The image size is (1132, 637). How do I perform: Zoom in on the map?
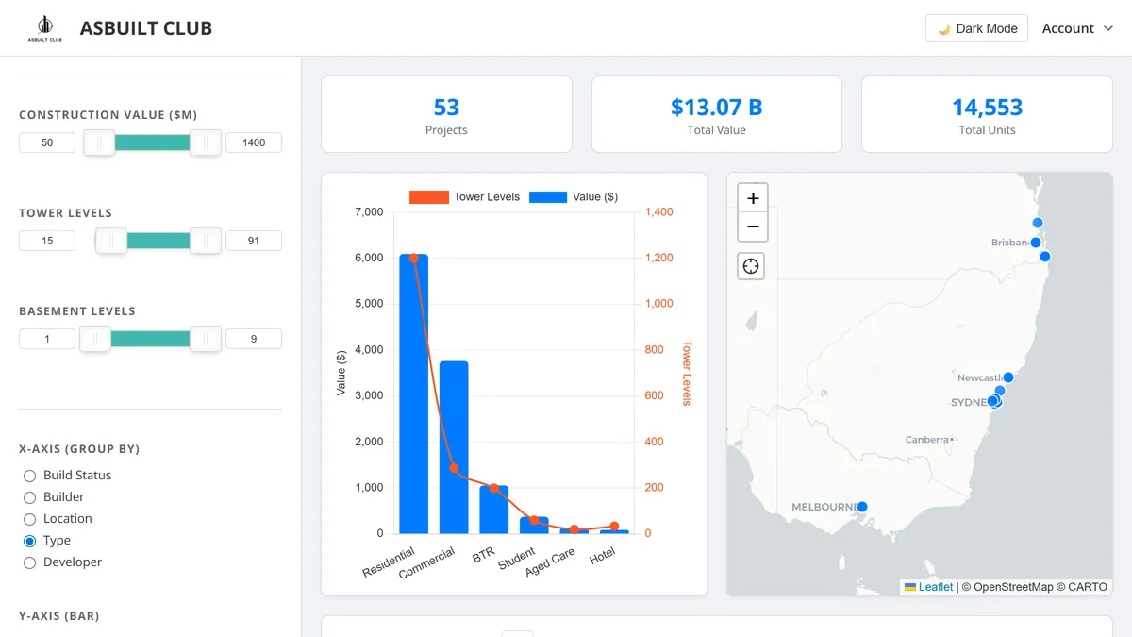pyautogui.click(x=752, y=198)
